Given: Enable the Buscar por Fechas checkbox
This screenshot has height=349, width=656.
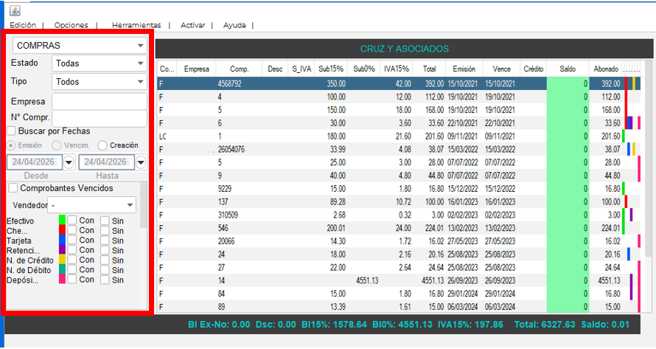Looking at the screenshot, I should coord(12,131).
